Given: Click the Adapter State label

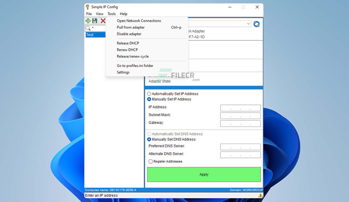Looking at the screenshot, I should click(160, 81).
